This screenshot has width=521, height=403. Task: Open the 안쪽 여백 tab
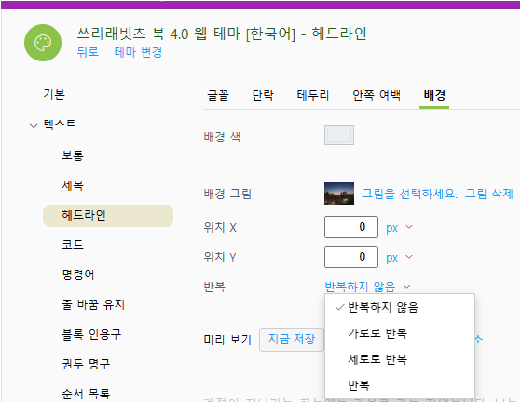point(377,96)
